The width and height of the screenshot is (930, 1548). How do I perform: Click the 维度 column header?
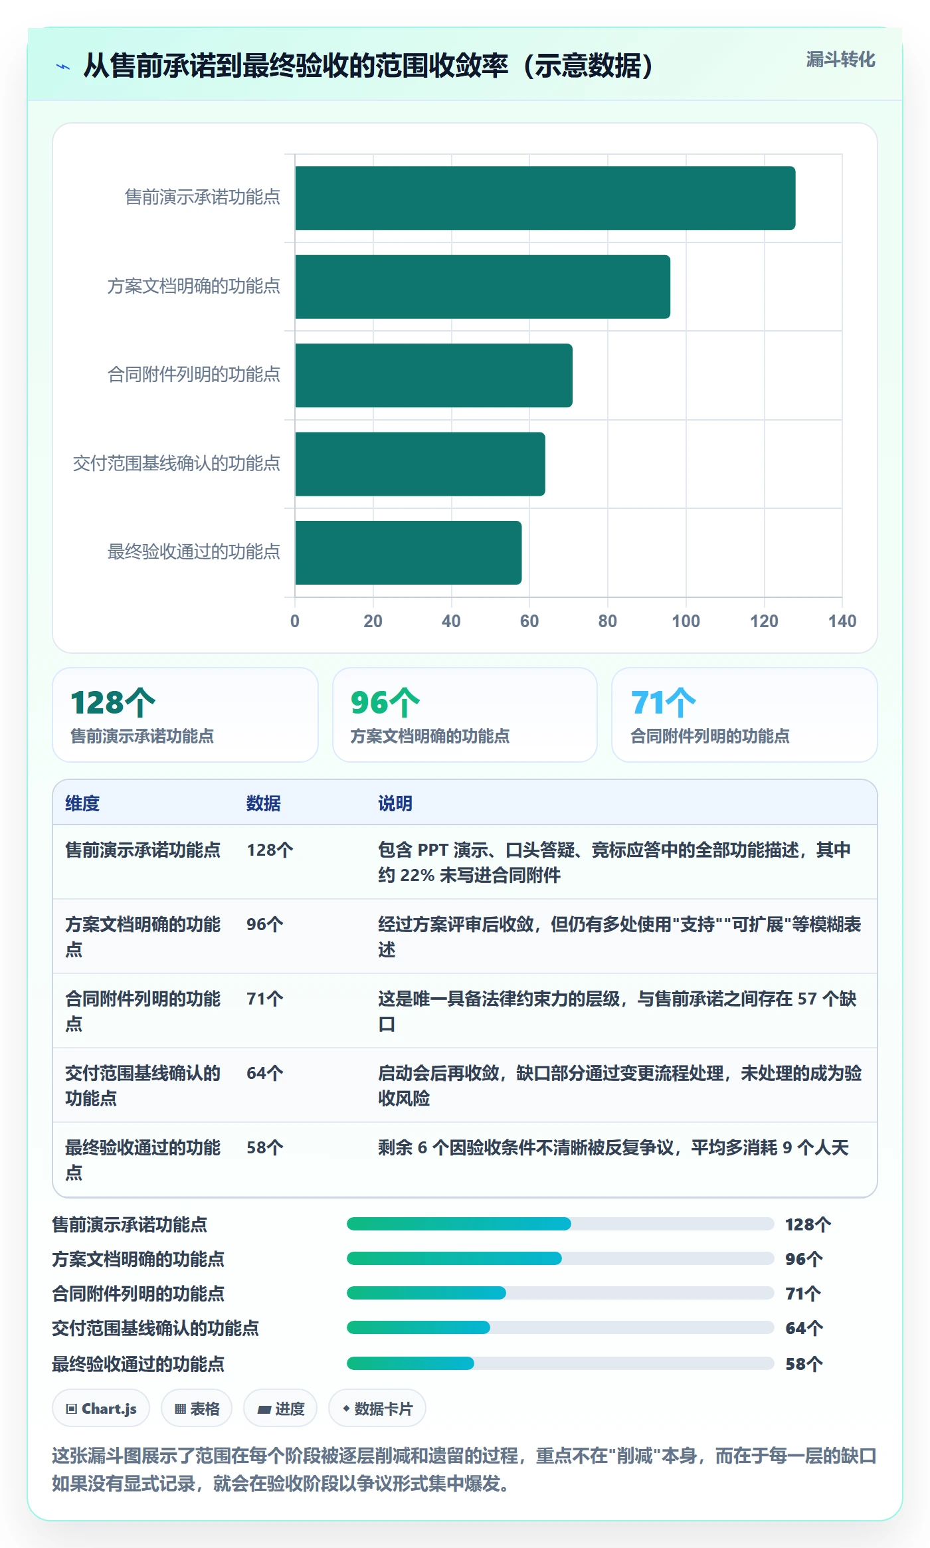coord(82,803)
